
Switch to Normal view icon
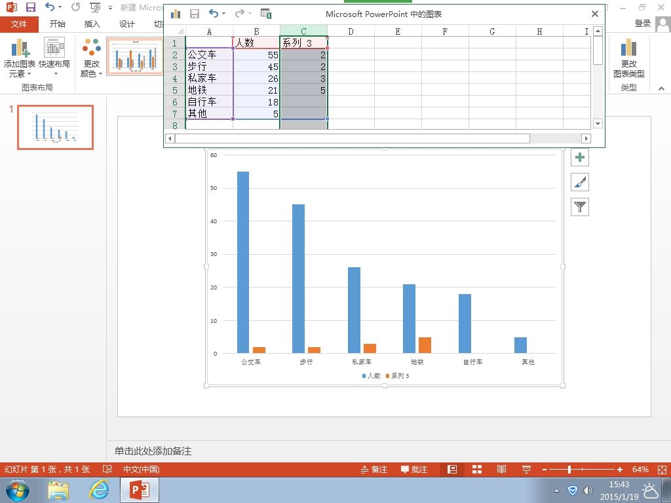point(452,469)
